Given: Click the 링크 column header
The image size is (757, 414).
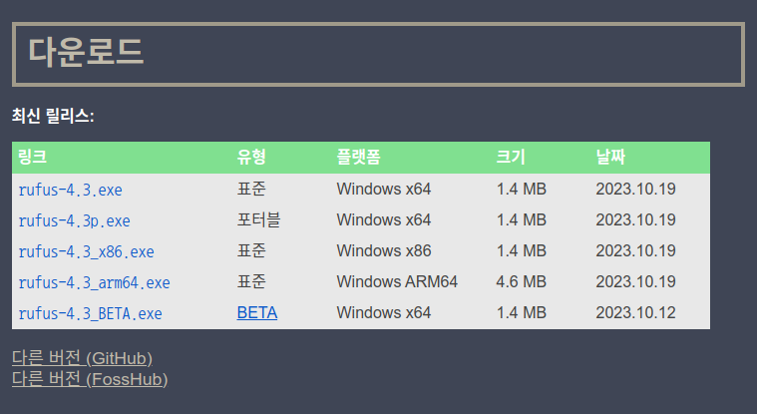Looking at the screenshot, I should pyautogui.click(x=32, y=158).
